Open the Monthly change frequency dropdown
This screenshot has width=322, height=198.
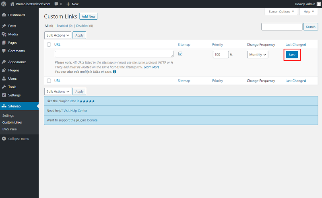click(258, 55)
